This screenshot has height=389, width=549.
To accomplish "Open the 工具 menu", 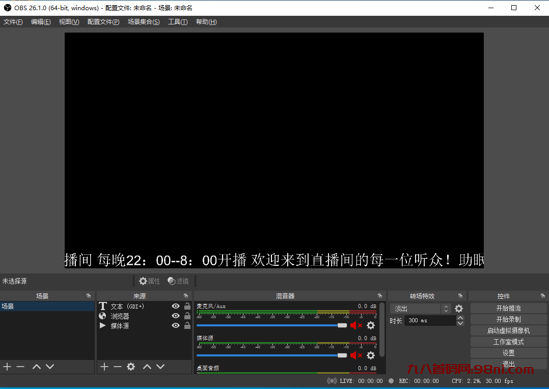I will 178,21.
